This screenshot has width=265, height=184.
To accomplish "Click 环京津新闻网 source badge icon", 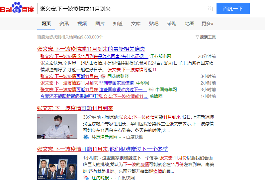I will pos(86,137).
